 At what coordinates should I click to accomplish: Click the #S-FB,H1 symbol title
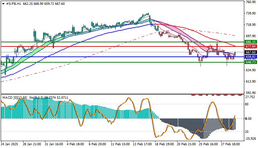pyautogui.click(x=14, y=4)
